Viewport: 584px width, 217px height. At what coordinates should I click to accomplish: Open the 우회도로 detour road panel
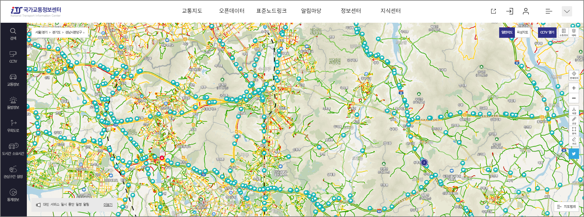(13, 126)
